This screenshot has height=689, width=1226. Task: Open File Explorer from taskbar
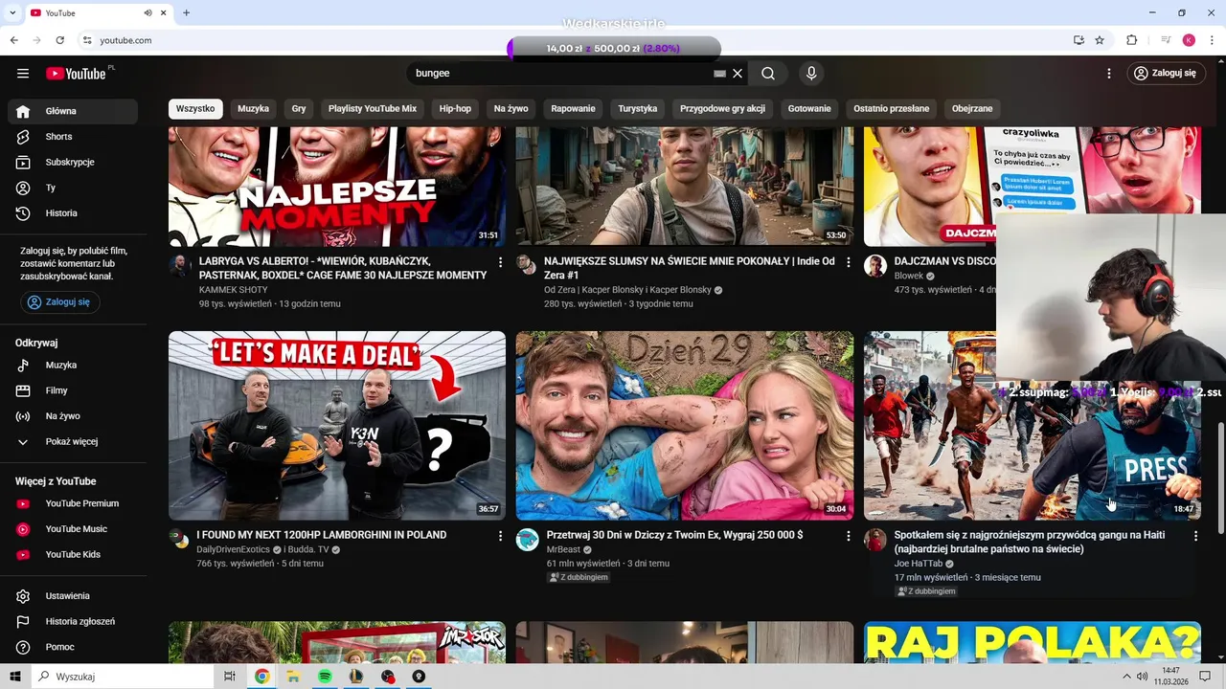[293, 677]
